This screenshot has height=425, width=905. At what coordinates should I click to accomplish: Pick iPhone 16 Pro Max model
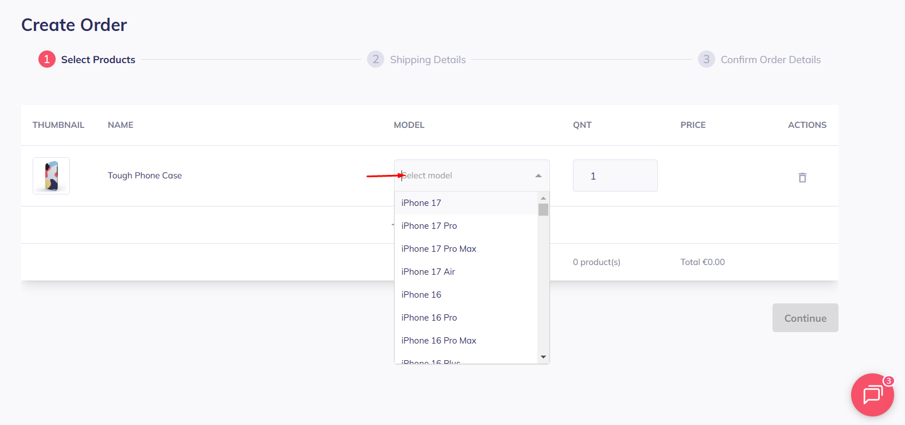(439, 341)
